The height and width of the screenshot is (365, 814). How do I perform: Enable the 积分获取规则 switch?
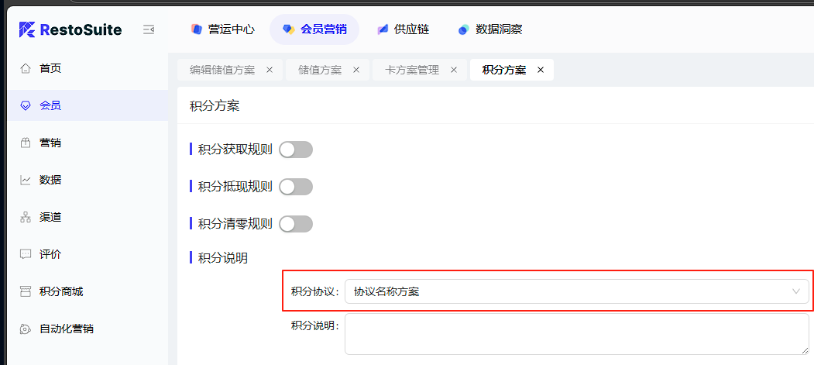[x=296, y=150]
